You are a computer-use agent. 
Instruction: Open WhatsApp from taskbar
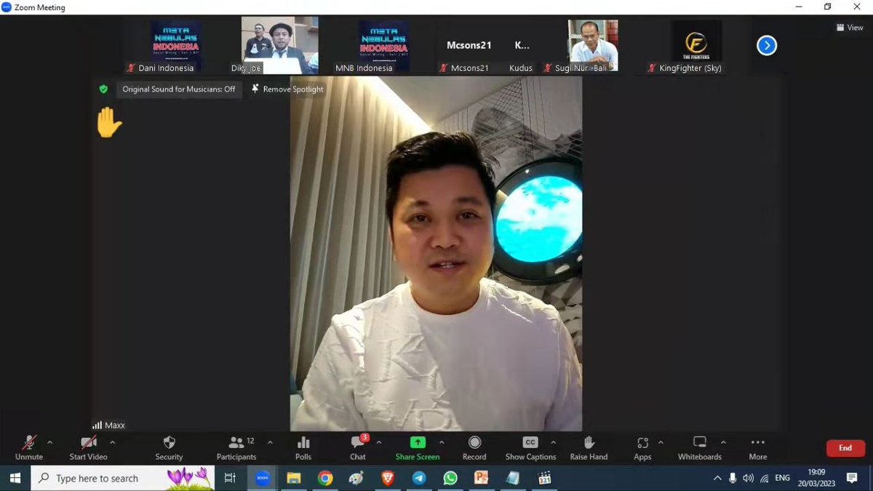pos(450,478)
